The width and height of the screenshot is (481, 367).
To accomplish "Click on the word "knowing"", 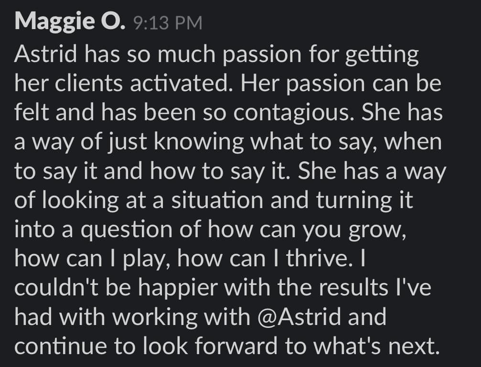I will [x=199, y=143].
